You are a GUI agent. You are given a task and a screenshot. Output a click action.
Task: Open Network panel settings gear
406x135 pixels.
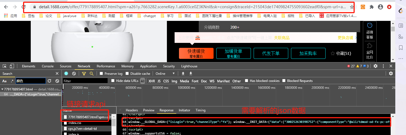pyautogui.click(x=391, y=73)
